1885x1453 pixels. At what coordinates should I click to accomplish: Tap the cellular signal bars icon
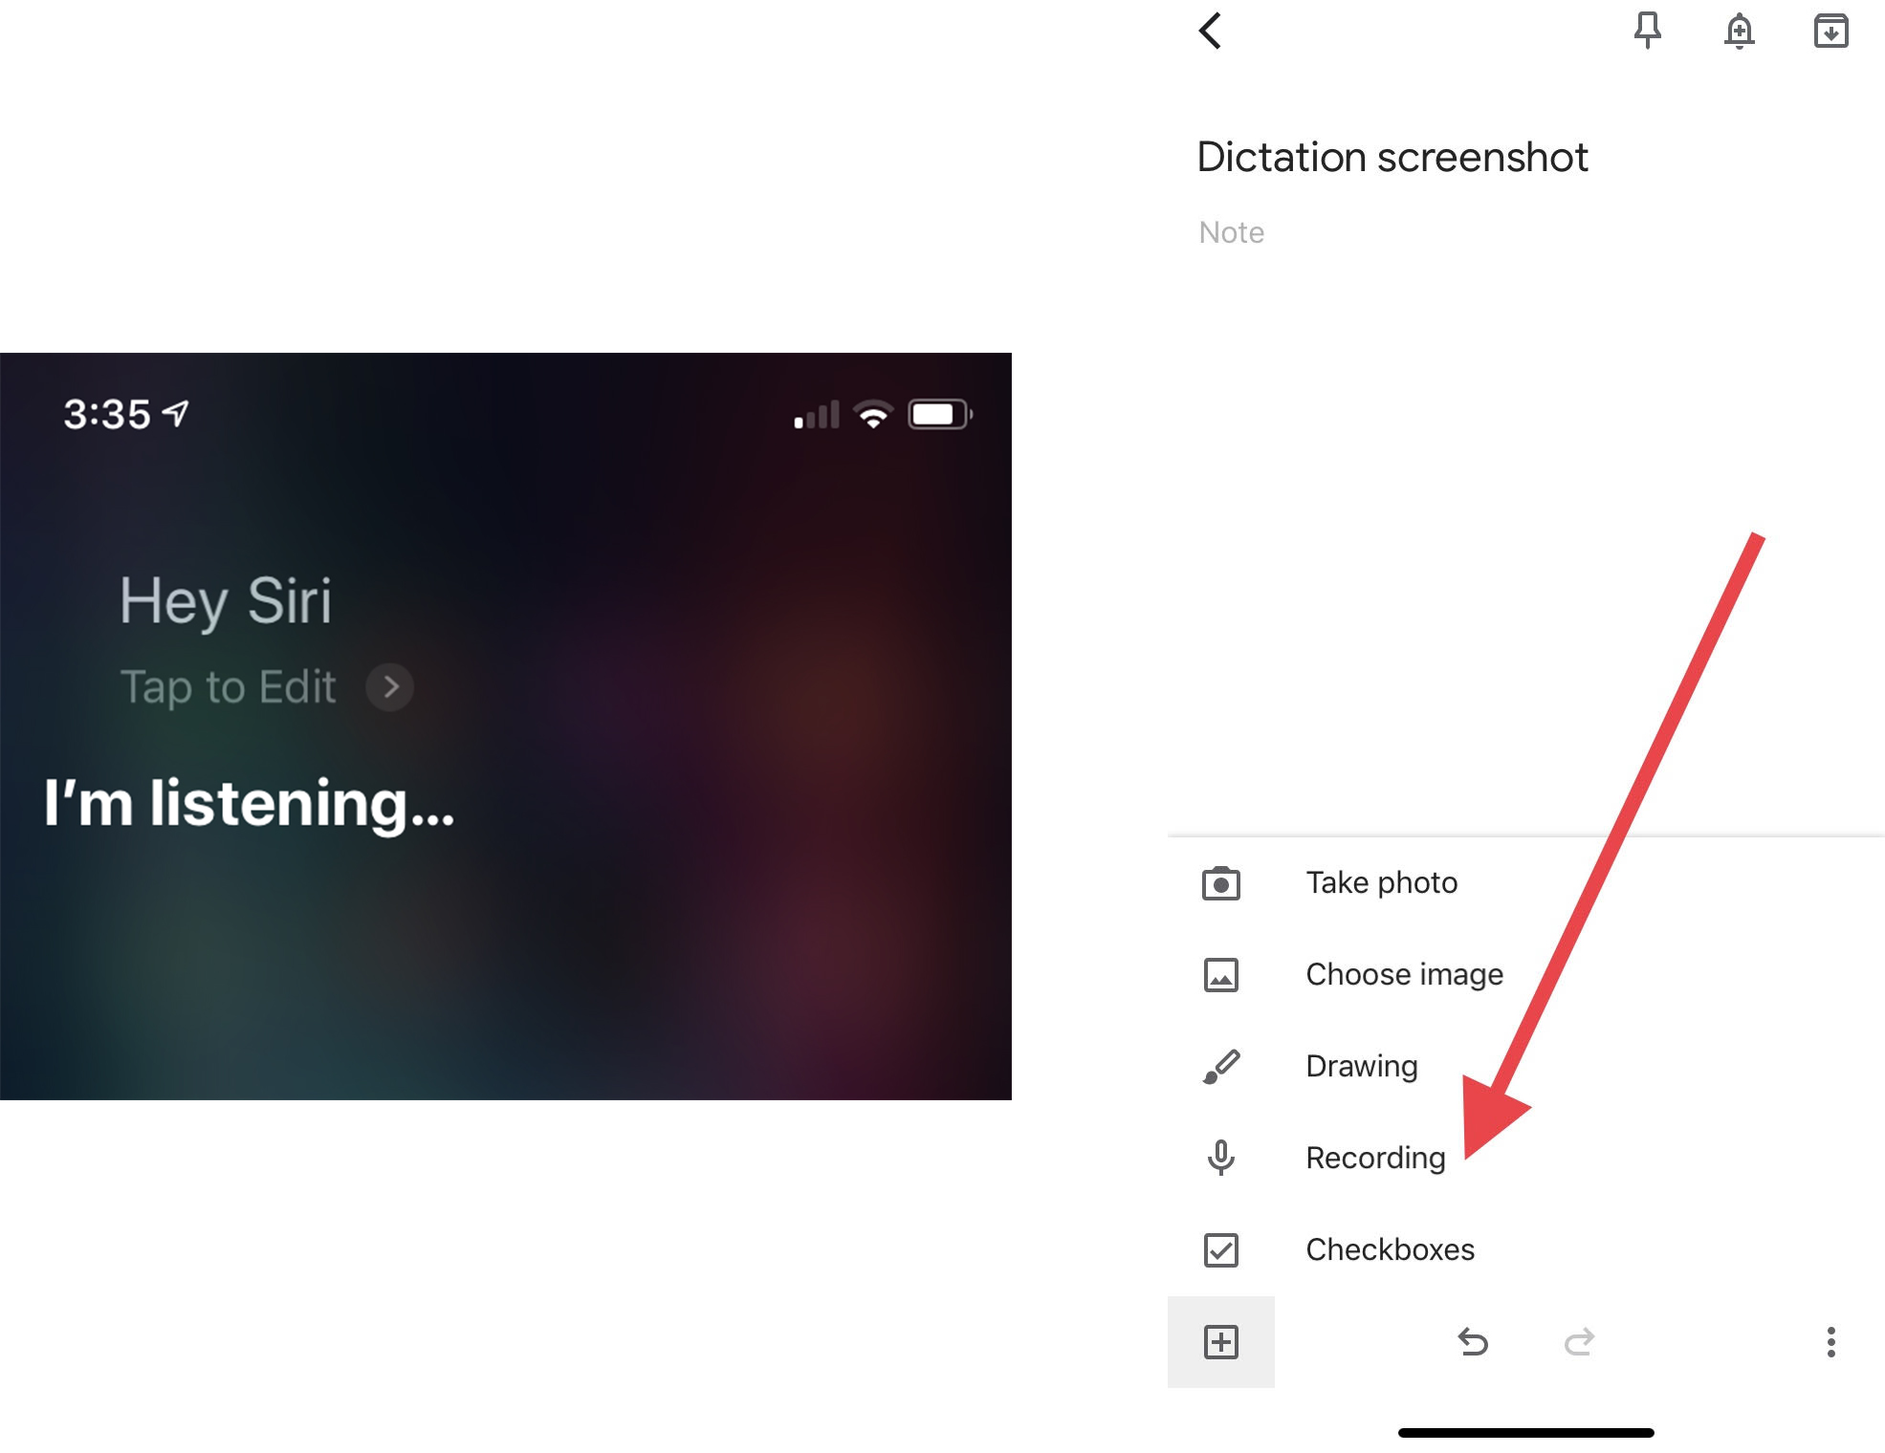(x=817, y=415)
